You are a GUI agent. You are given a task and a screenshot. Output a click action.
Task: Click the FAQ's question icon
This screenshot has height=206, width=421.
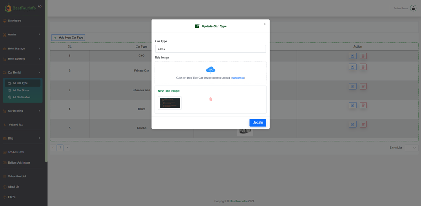click(5, 197)
